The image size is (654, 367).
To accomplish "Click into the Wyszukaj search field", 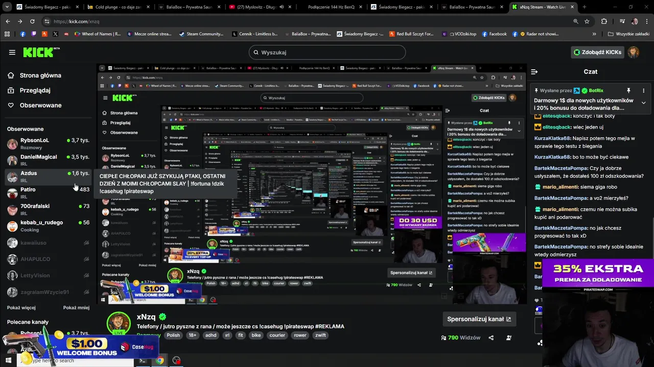I will point(327,52).
